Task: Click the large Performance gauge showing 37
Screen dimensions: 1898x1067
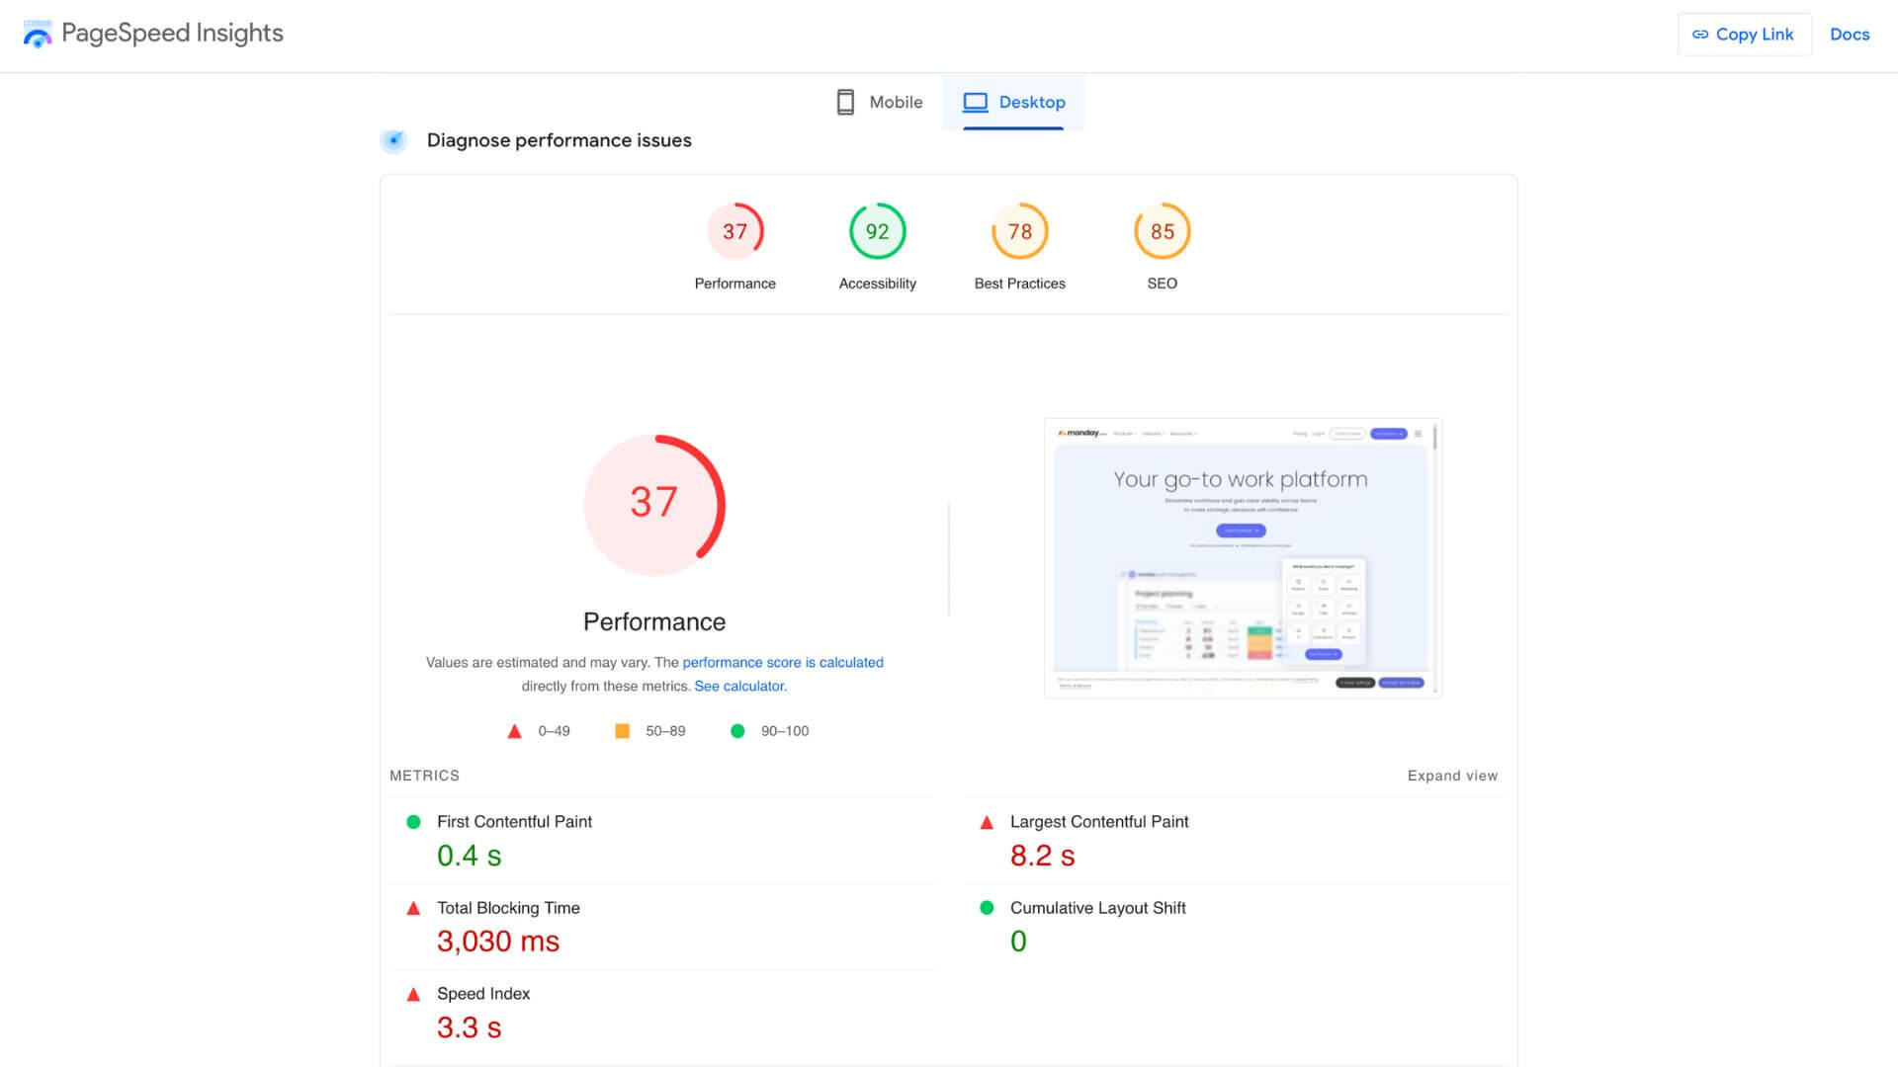Action: [x=654, y=505]
